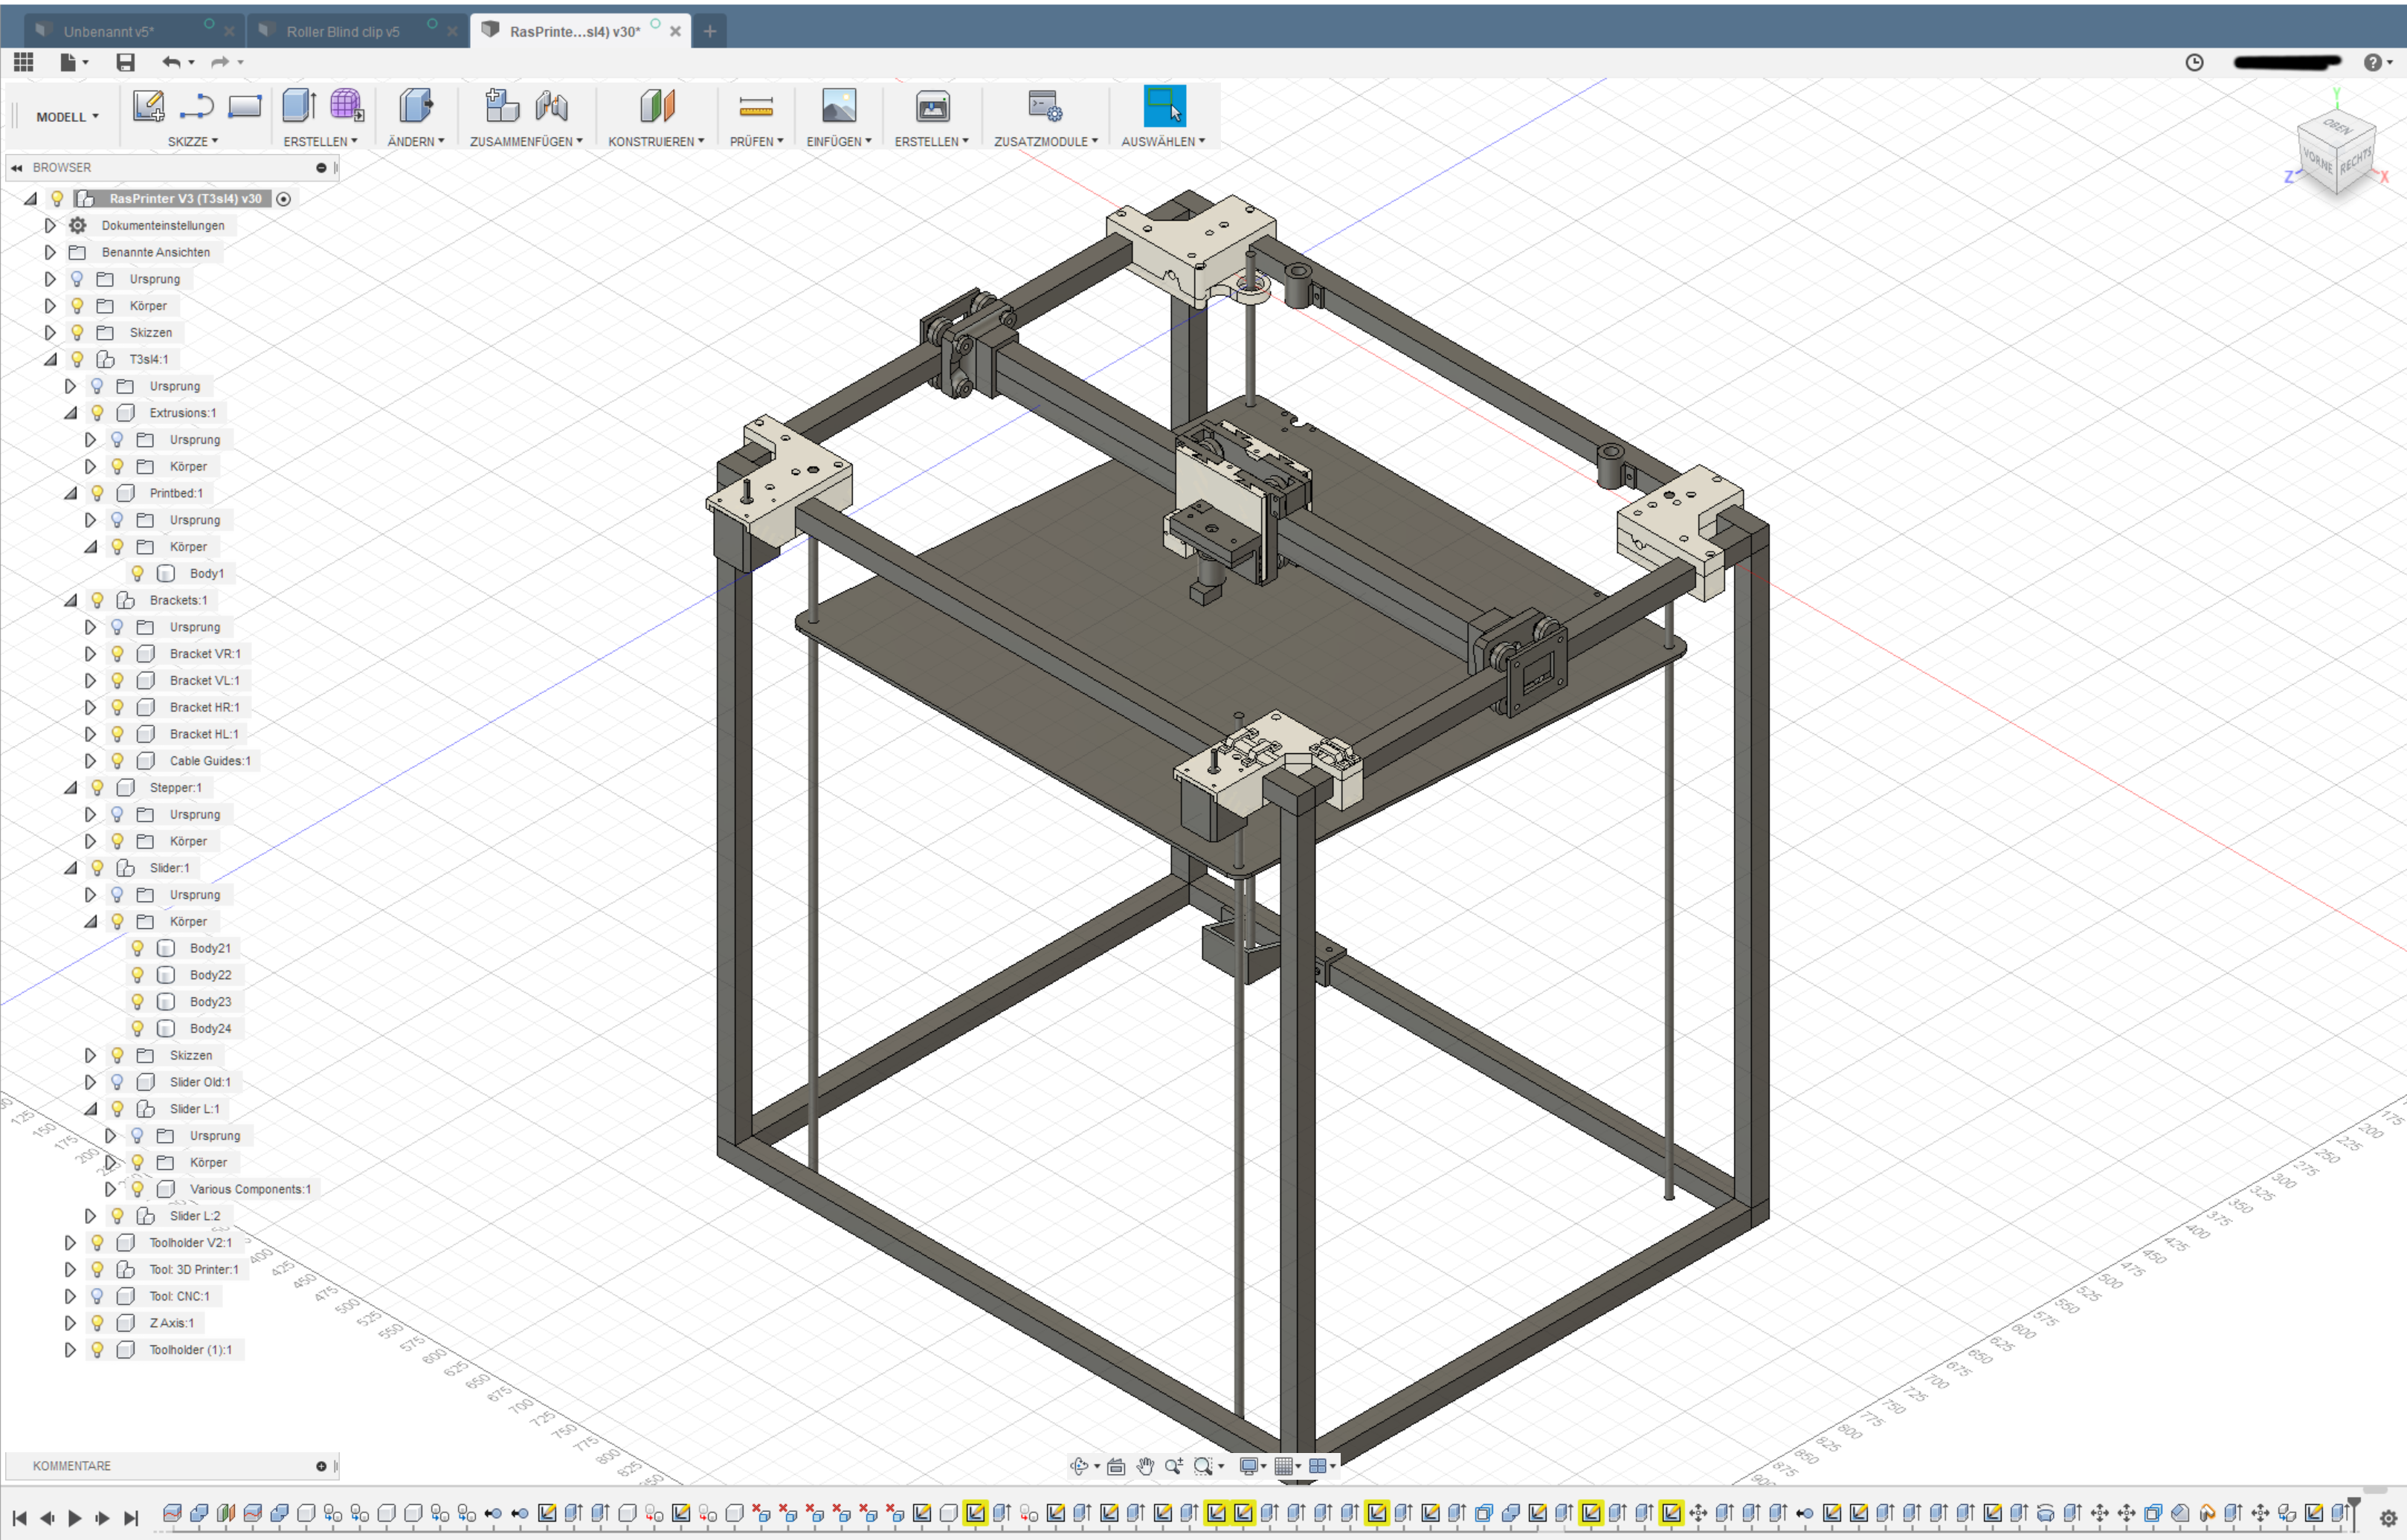Collapse the T3sl4:1 component
Image resolution: width=2407 pixels, height=1540 pixels.
50,359
